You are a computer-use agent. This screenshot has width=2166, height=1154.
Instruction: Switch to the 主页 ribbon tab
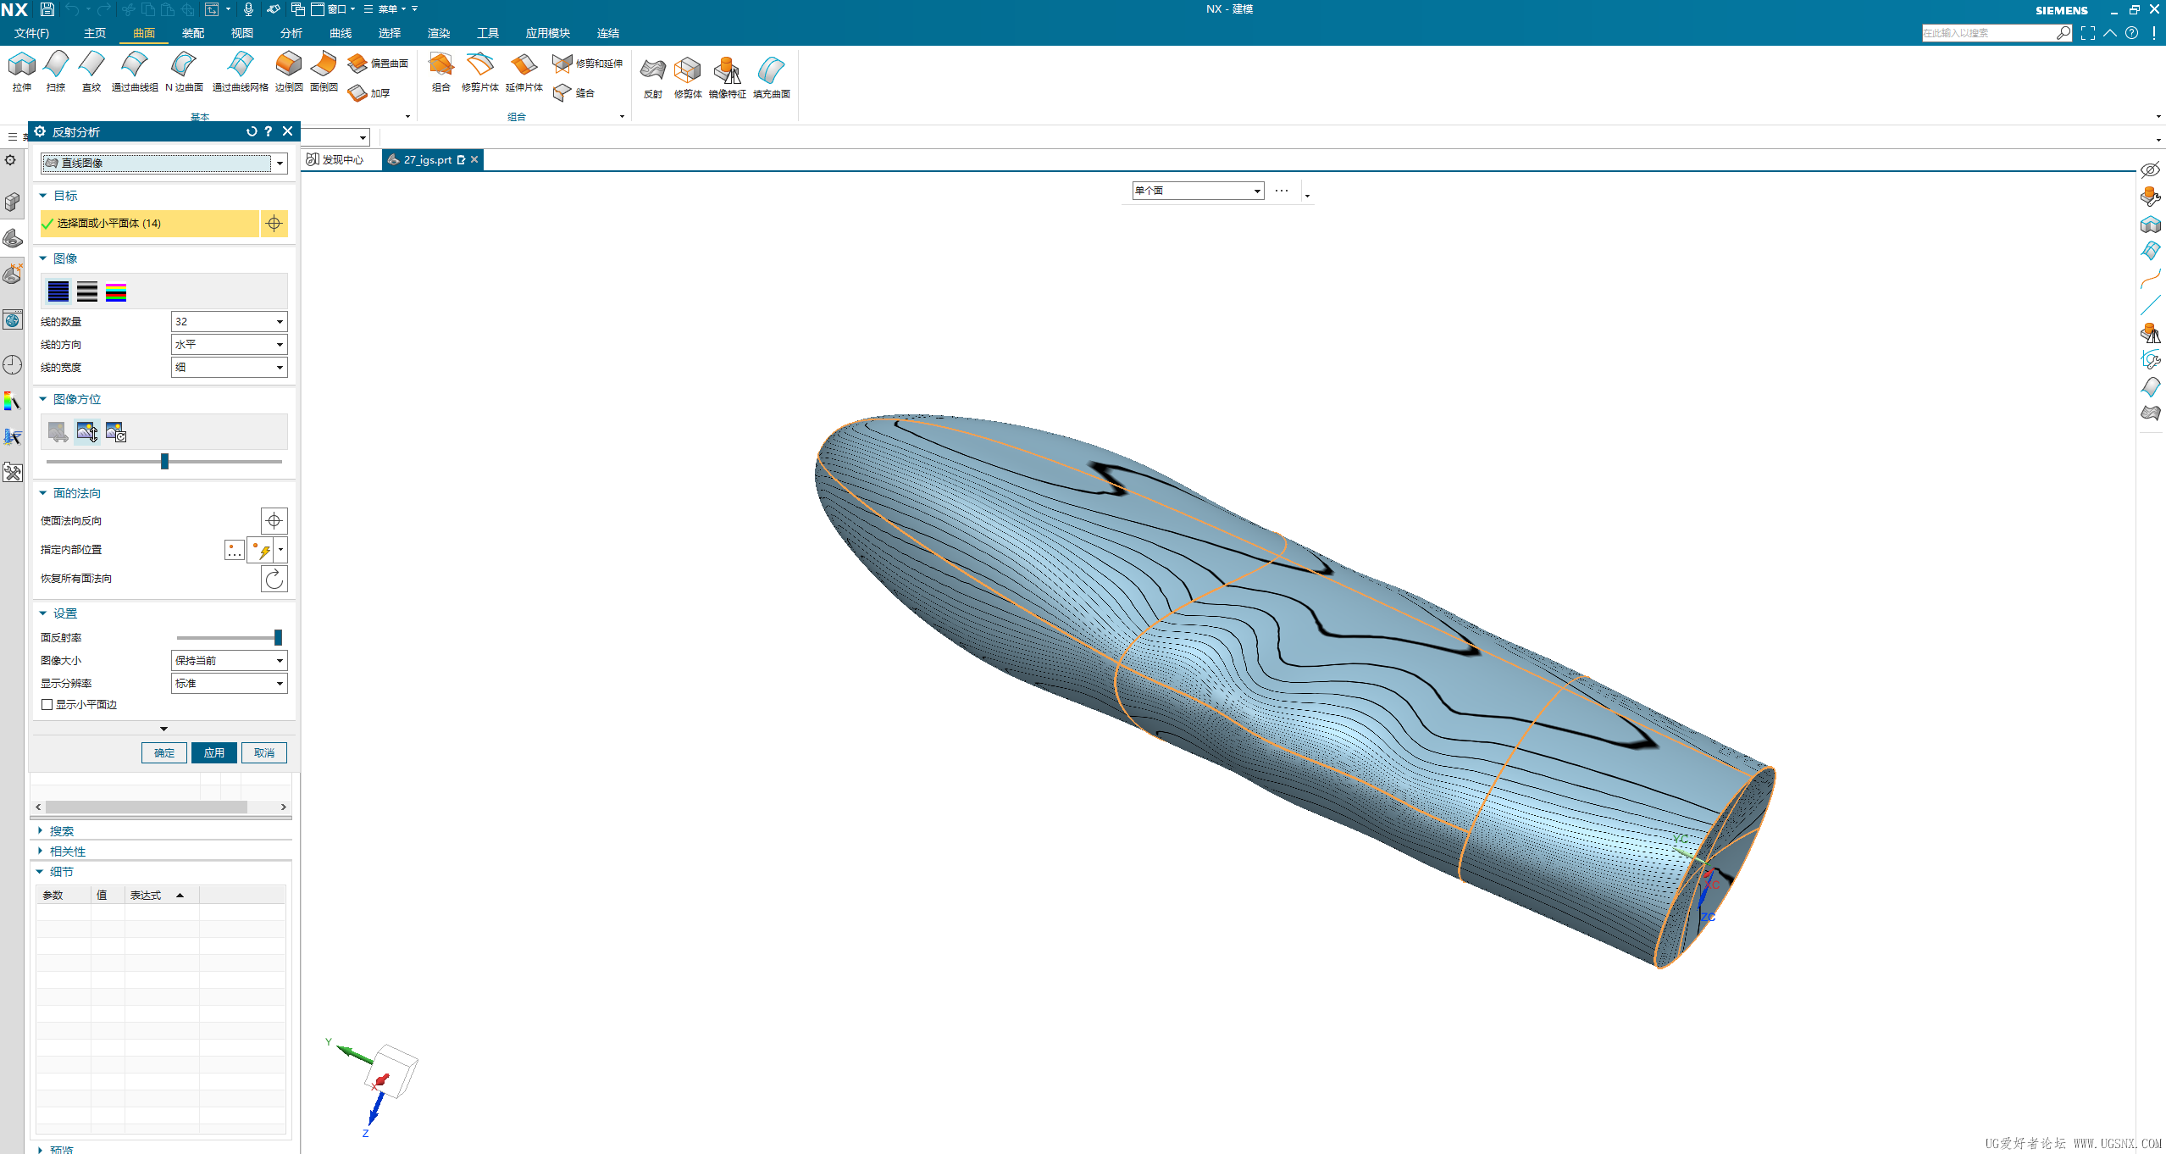95,33
